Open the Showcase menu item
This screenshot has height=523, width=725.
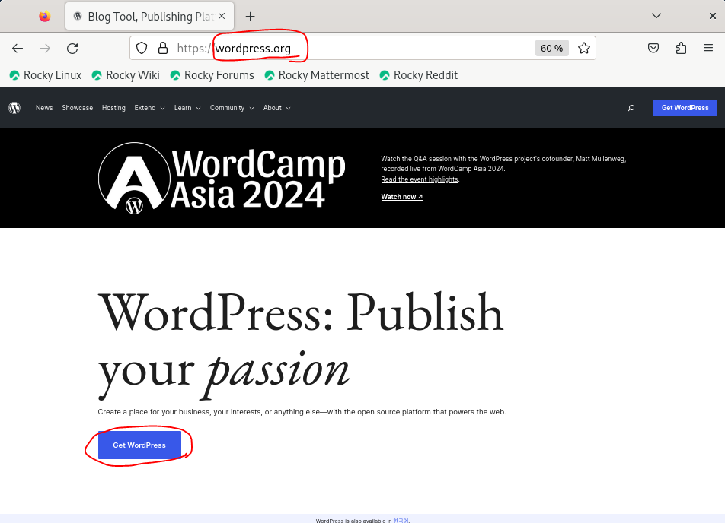tap(77, 108)
